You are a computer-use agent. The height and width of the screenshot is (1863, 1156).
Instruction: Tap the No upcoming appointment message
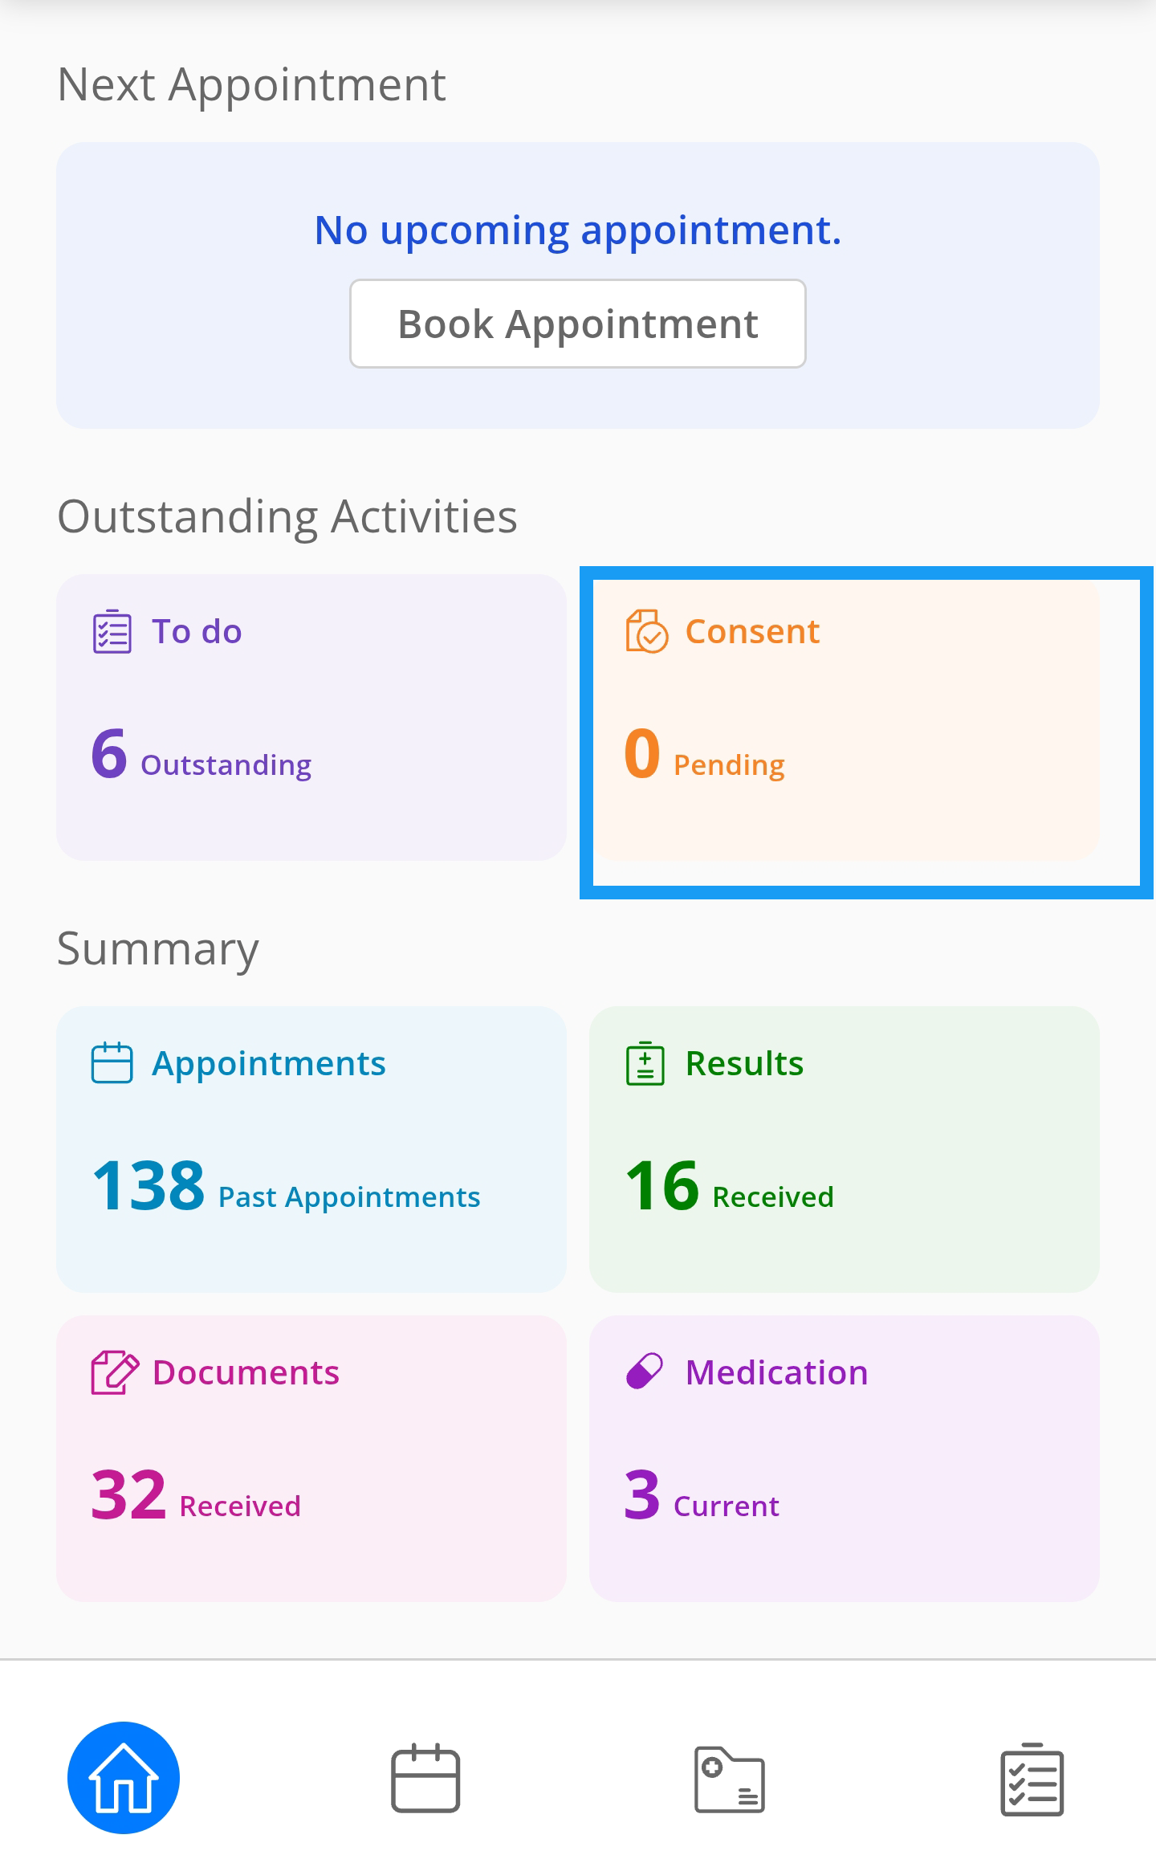578,230
